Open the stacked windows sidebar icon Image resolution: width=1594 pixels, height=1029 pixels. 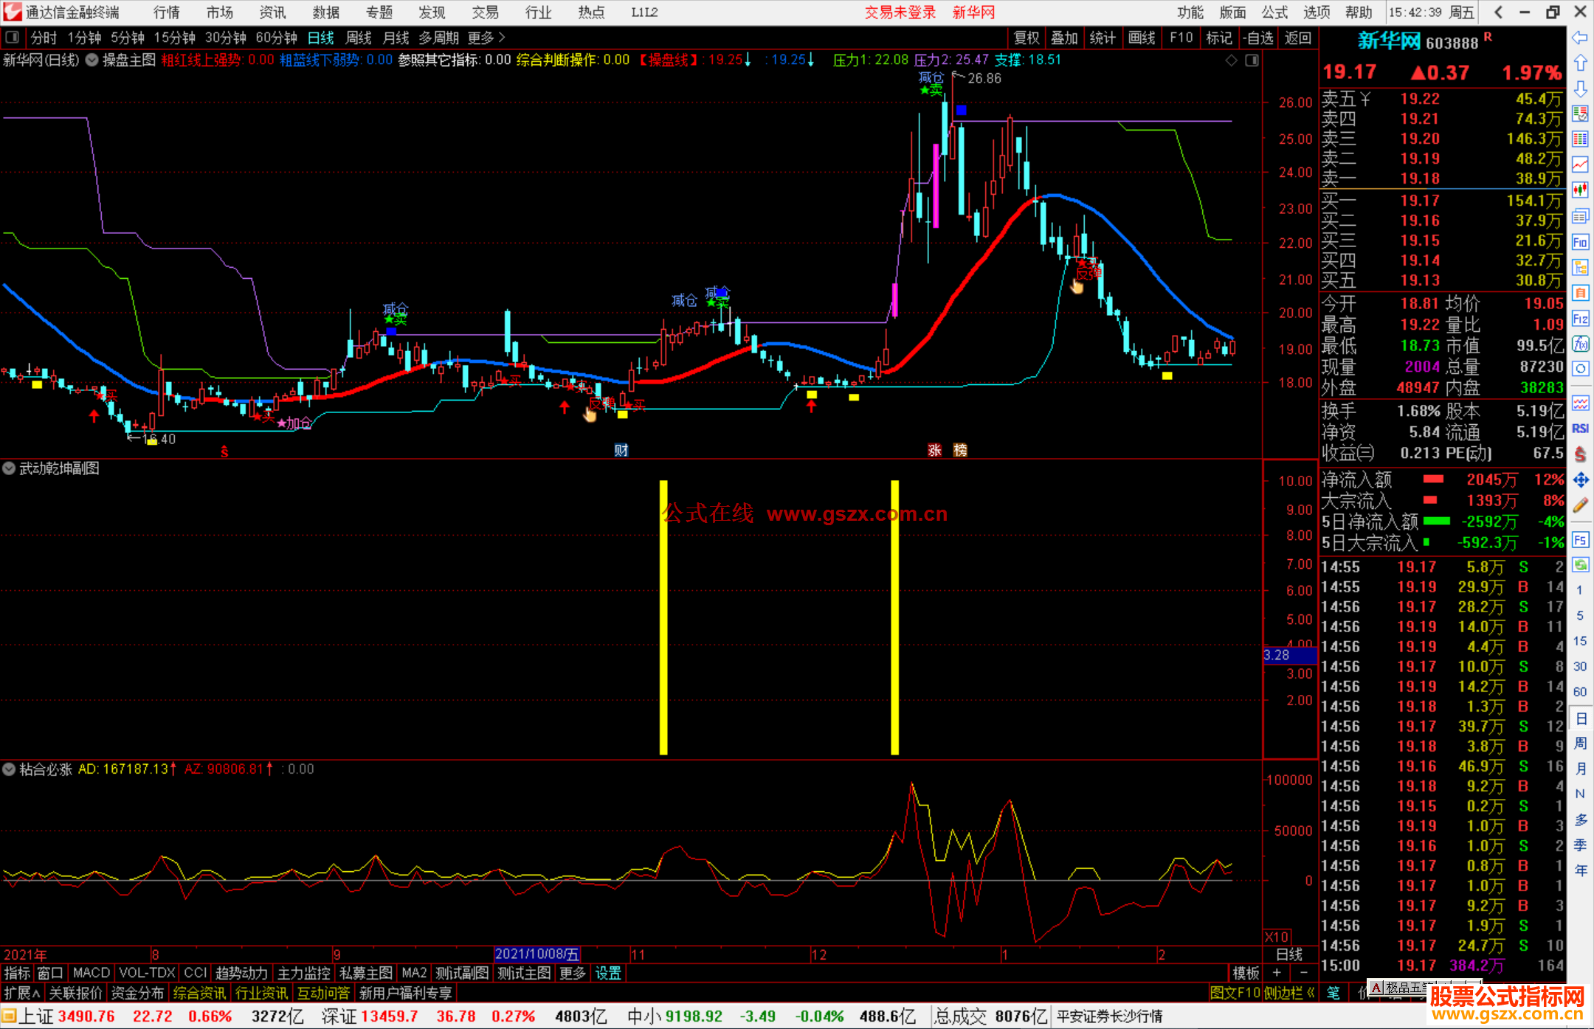coord(1580,216)
